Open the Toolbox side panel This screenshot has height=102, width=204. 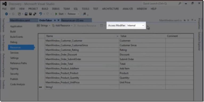(3, 85)
